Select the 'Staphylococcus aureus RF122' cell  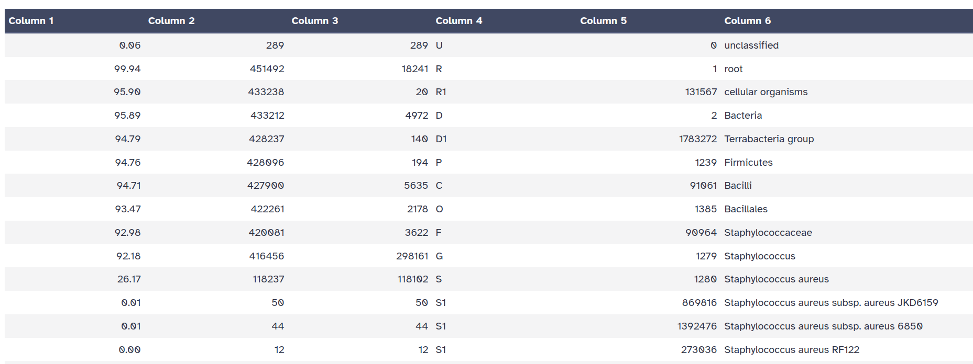tap(791, 350)
